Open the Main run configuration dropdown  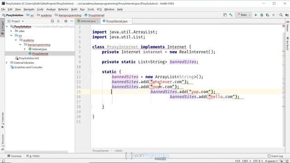pos(243,15)
